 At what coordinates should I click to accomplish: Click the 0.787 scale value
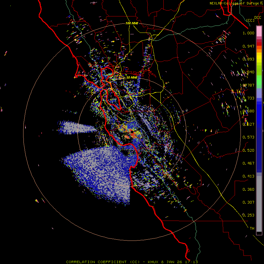point(248,85)
